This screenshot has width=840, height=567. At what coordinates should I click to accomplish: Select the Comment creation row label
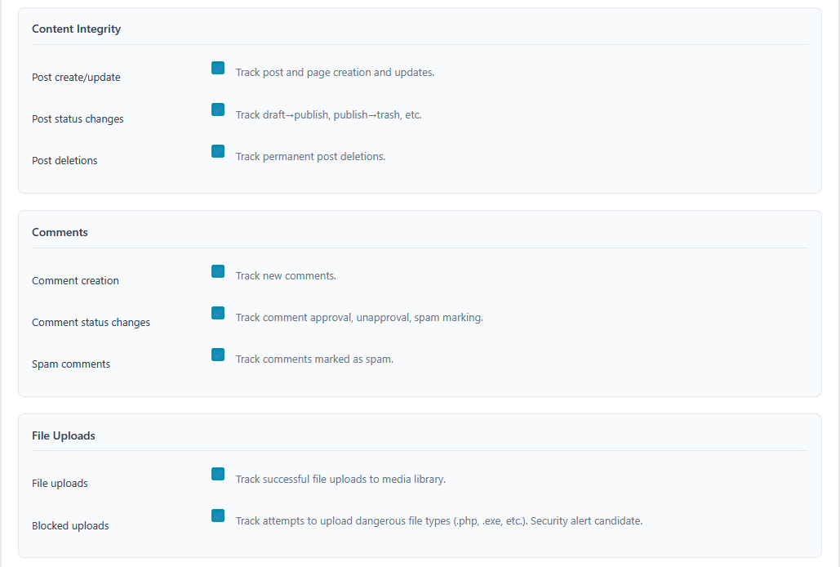point(75,280)
